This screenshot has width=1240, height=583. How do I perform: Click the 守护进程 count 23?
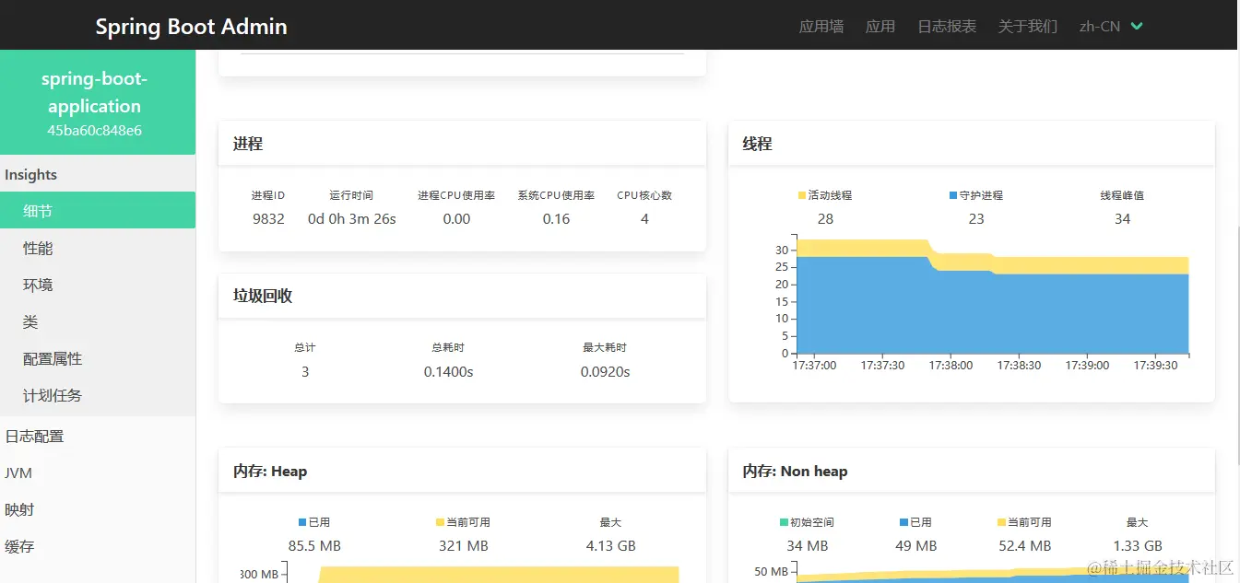[x=976, y=219]
